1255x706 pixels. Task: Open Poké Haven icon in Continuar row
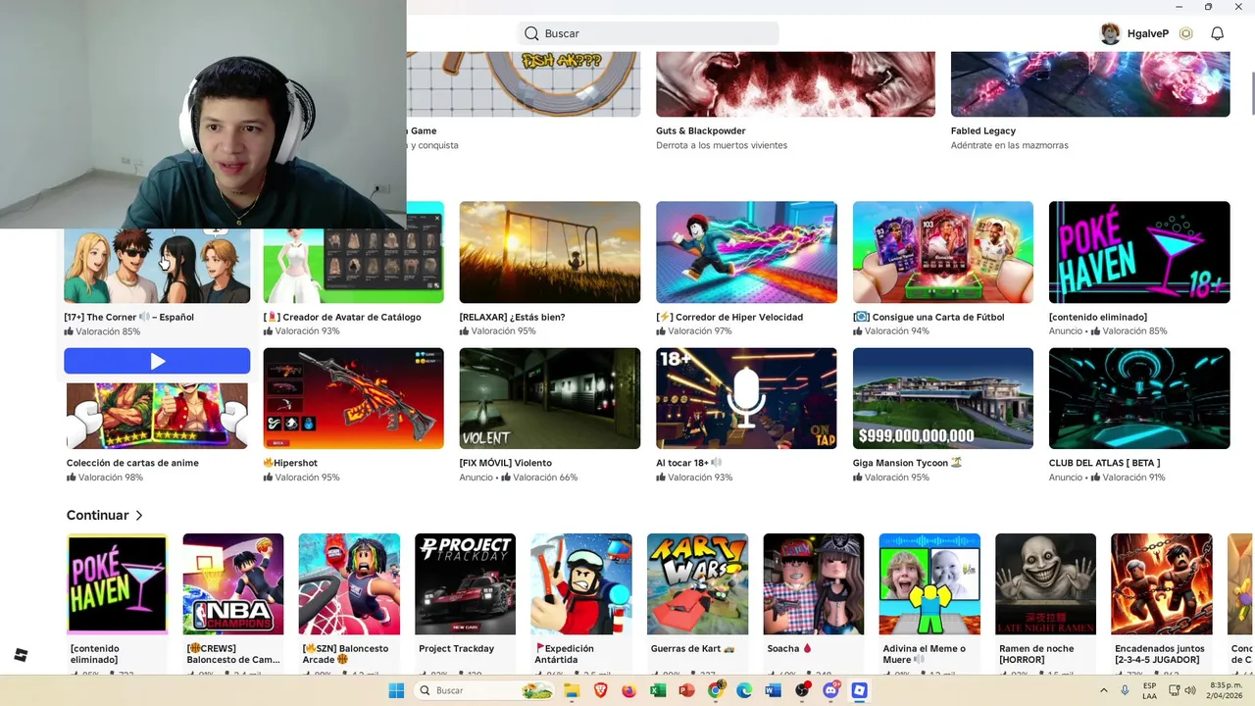tap(117, 584)
